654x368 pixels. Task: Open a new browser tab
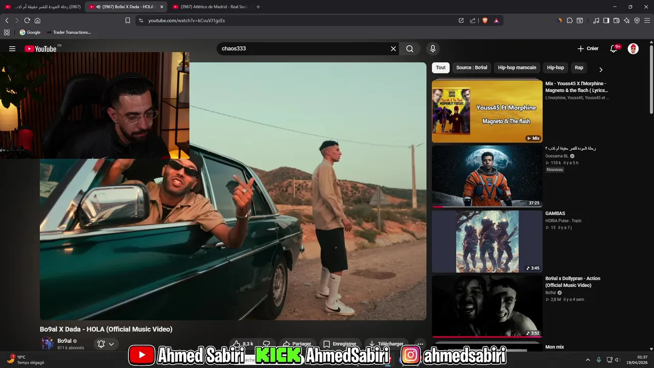point(258,7)
